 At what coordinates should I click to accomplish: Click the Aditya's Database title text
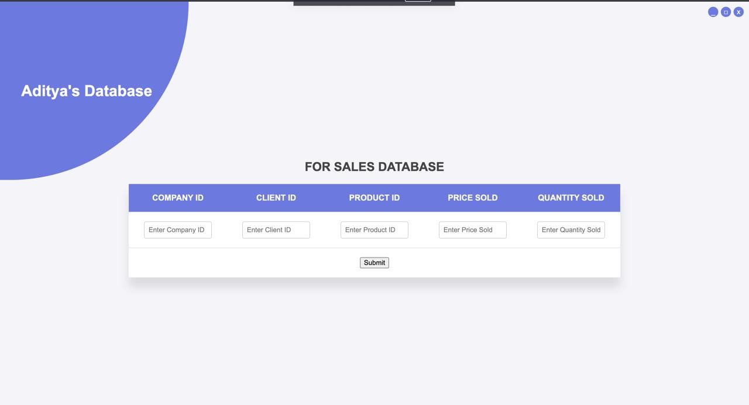pyautogui.click(x=87, y=91)
